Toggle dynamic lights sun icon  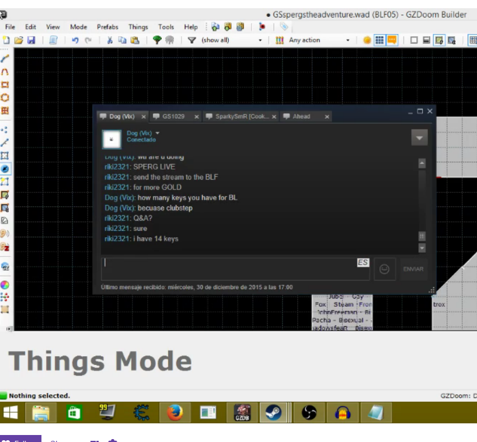pos(367,40)
